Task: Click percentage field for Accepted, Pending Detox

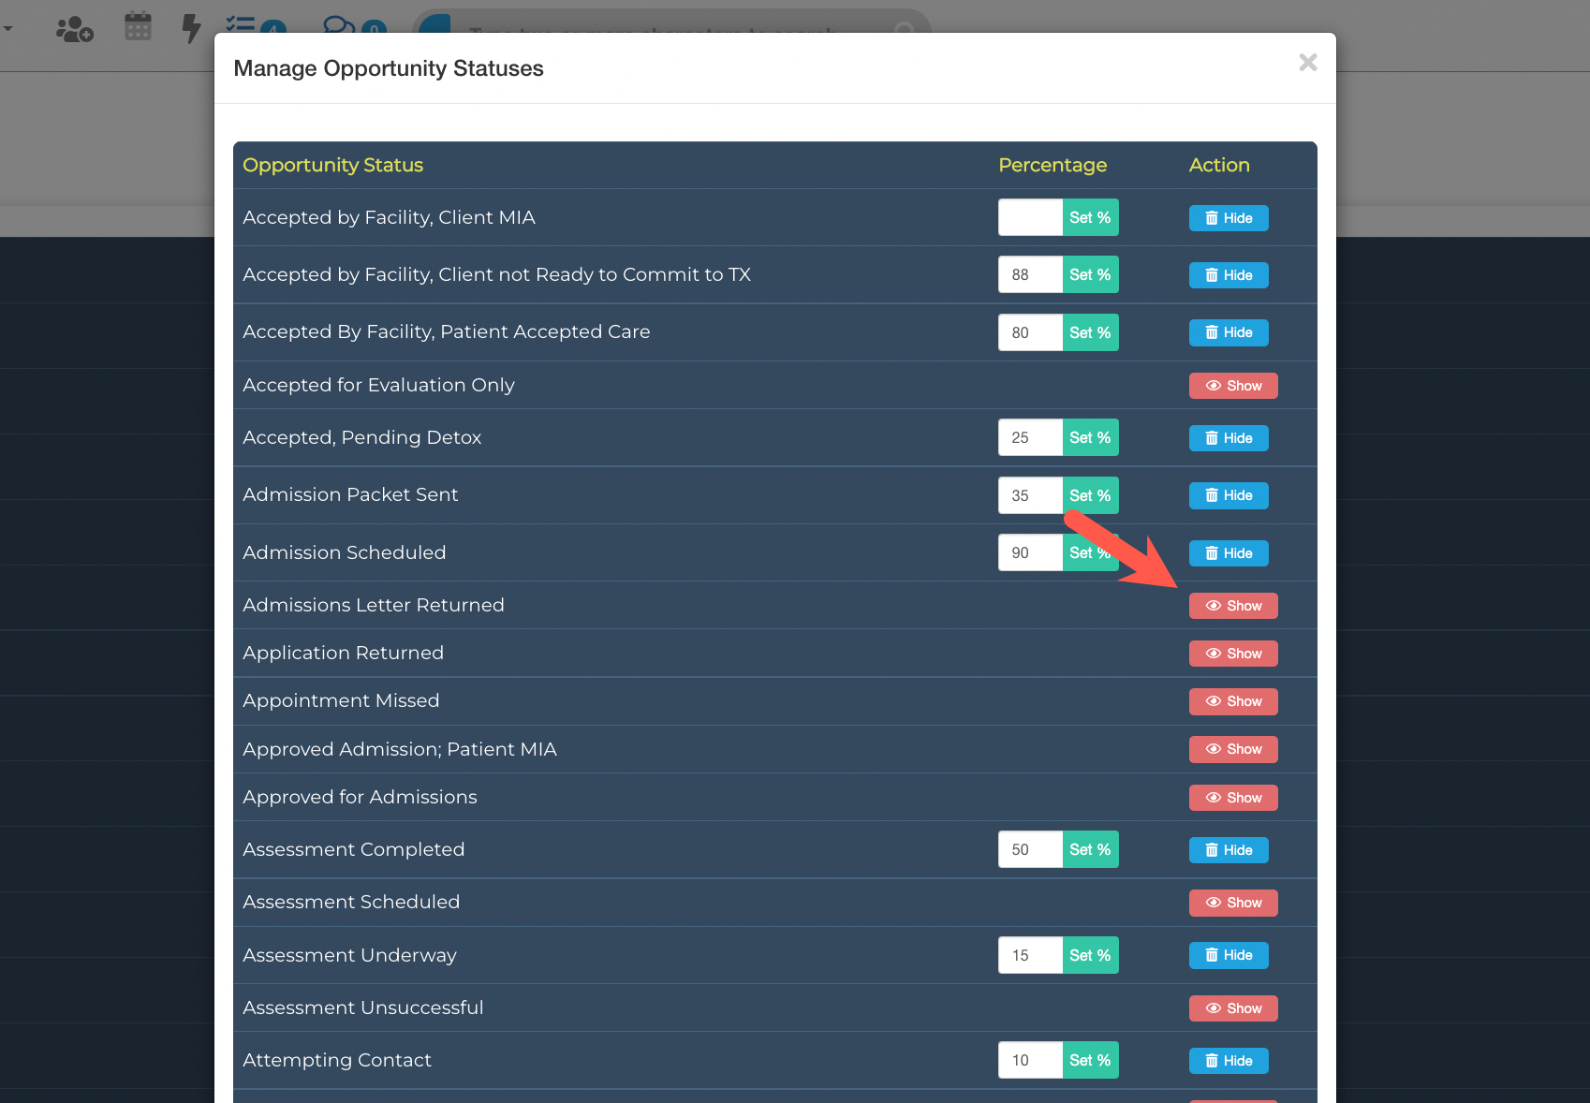Action: (x=1030, y=438)
